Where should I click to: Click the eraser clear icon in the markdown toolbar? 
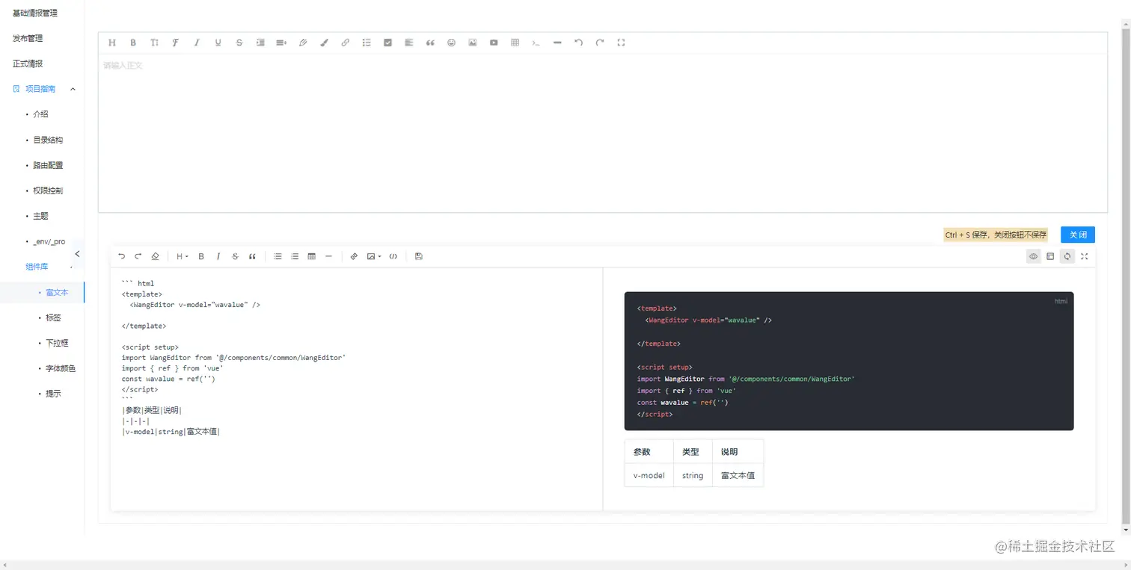point(156,256)
